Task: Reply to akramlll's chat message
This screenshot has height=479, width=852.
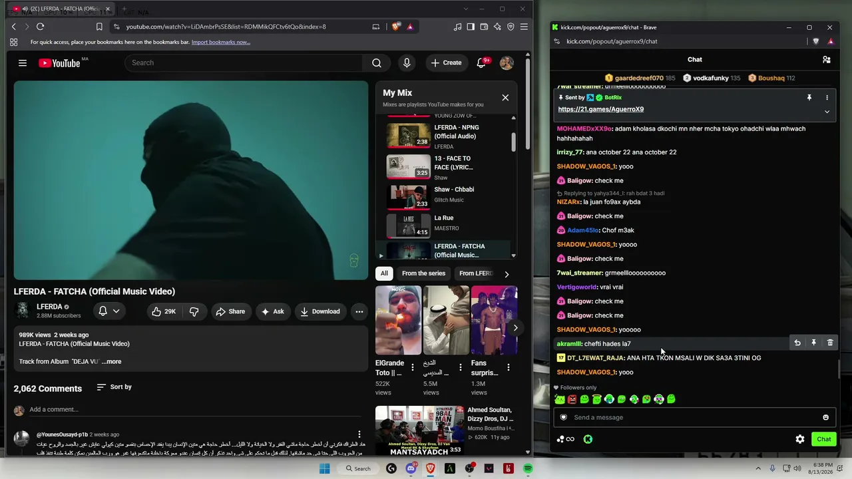Action: pos(797,343)
